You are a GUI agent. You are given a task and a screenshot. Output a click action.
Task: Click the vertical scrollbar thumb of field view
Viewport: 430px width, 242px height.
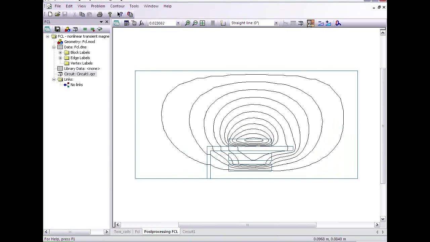pos(383,126)
